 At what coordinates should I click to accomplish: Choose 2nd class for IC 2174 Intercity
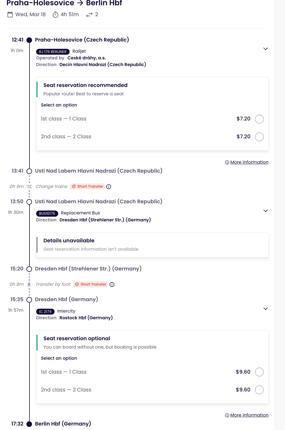259,390
